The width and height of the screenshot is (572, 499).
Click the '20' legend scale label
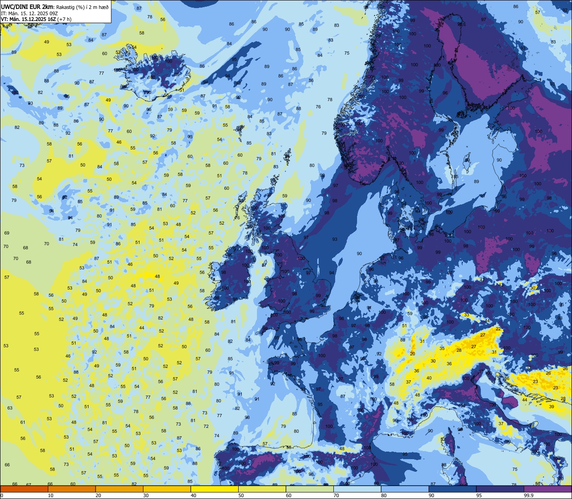(98, 495)
